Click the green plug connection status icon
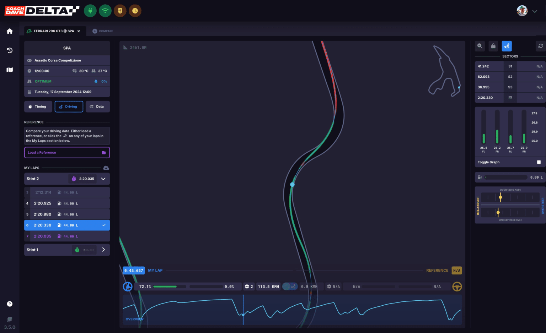Screen dimensions: 546x333 click(90, 11)
